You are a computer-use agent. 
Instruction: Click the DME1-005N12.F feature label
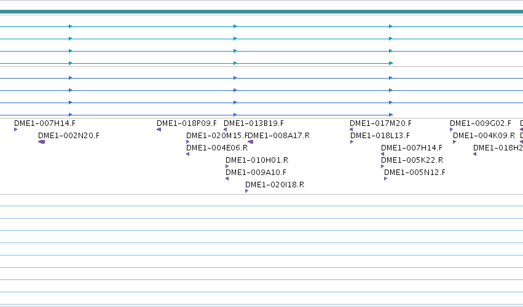(415, 173)
